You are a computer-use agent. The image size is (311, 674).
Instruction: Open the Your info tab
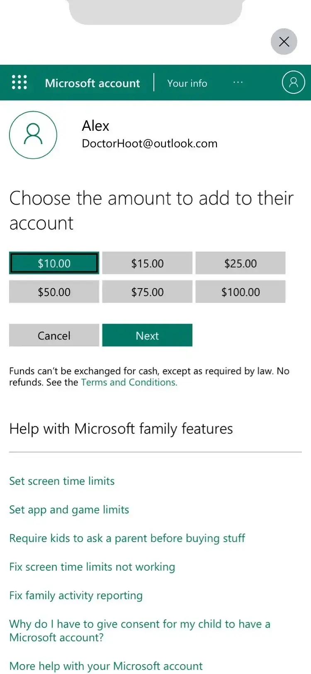[187, 83]
